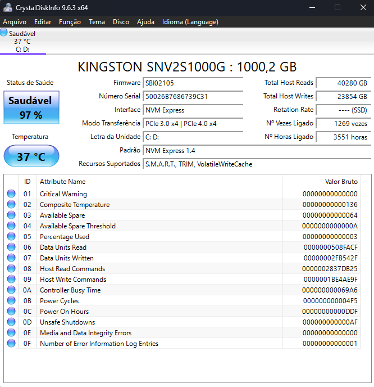Click the Interface field NVM Express
Image resolution: width=374 pixels, height=387 pixels.
[193, 110]
